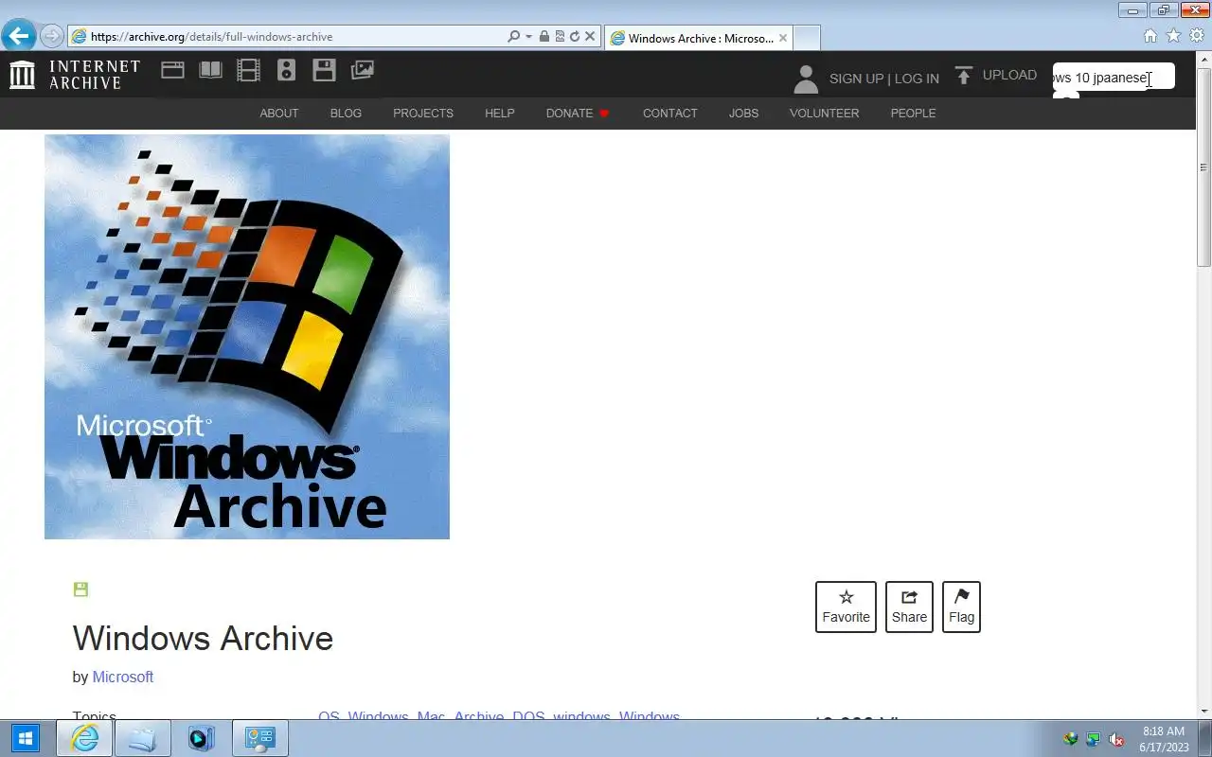Image resolution: width=1212 pixels, height=757 pixels.
Task: Click the muted volume tray icon
Action: coord(1116,739)
